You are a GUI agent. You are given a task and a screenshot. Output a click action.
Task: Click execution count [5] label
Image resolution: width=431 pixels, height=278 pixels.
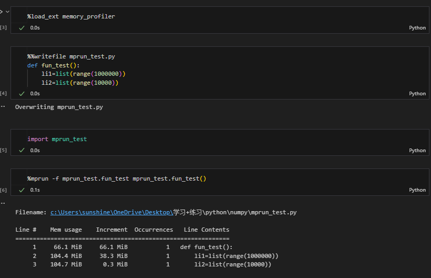point(3,150)
